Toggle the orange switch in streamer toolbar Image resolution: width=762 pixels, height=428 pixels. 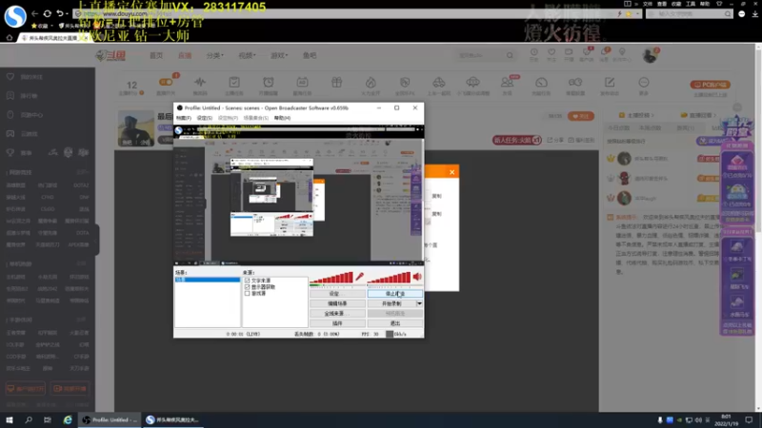166,82
